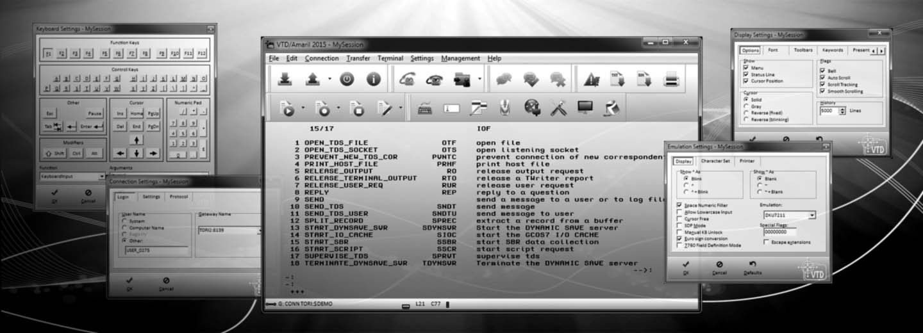
Task: Click Cancel in Connection Settings window
Action: [166, 284]
